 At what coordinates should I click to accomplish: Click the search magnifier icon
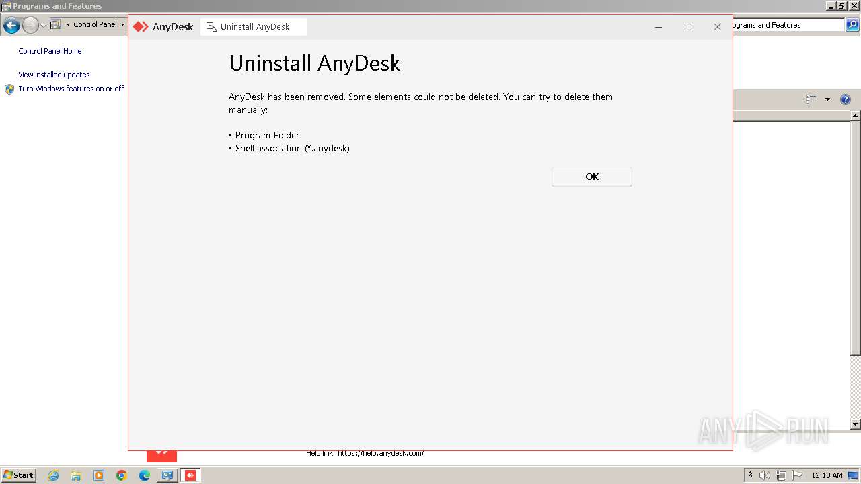(852, 25)
